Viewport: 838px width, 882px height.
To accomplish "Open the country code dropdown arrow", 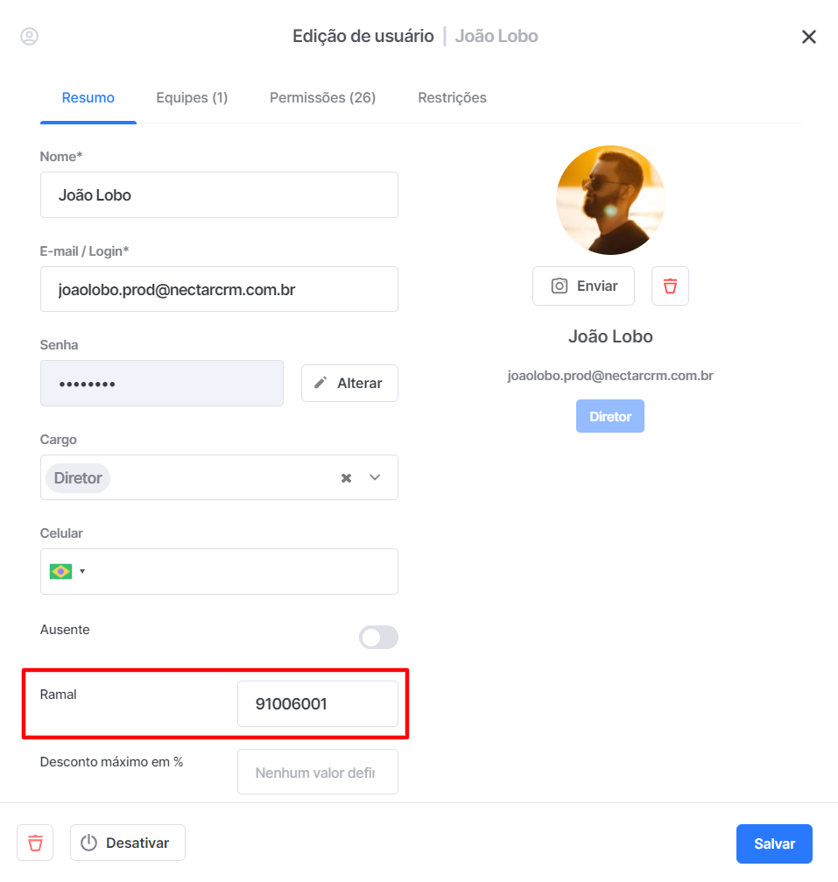I will pos(82,571).
